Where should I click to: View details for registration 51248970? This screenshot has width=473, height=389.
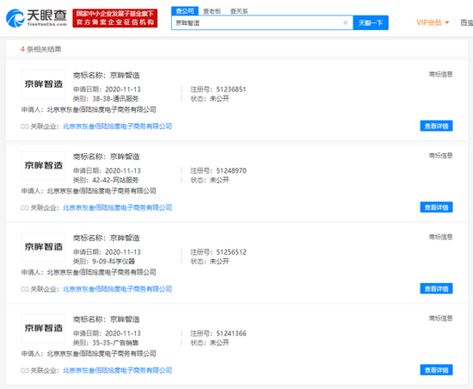tap(436, 207)
